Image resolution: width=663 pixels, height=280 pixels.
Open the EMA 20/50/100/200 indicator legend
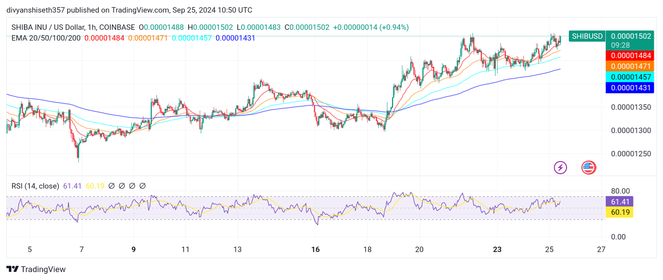(x=46, y=38)
